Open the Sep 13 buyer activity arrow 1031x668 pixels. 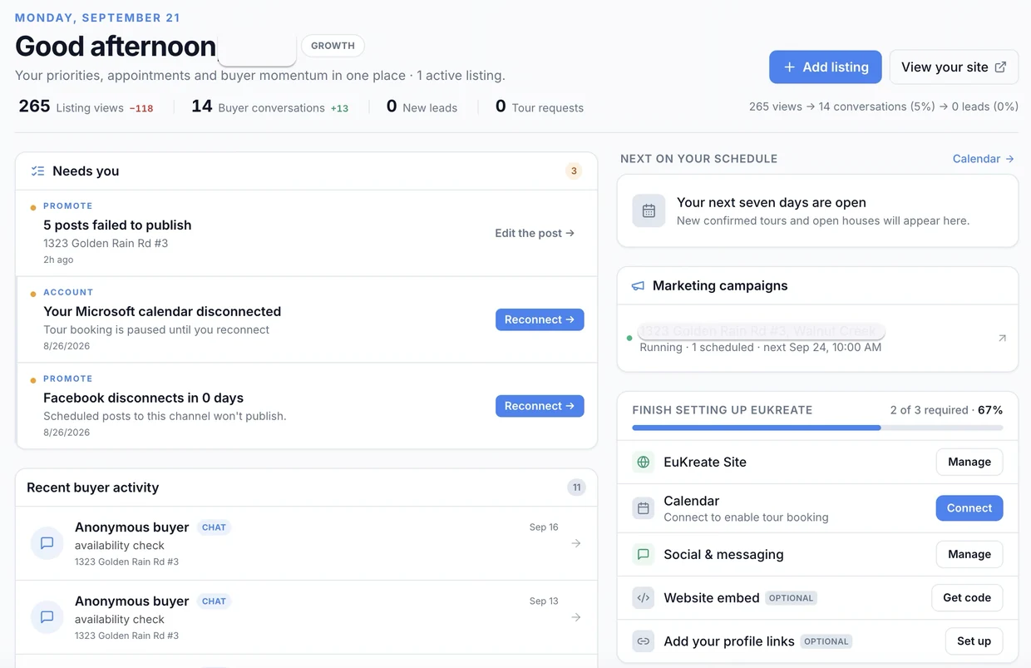click(575, 617)
